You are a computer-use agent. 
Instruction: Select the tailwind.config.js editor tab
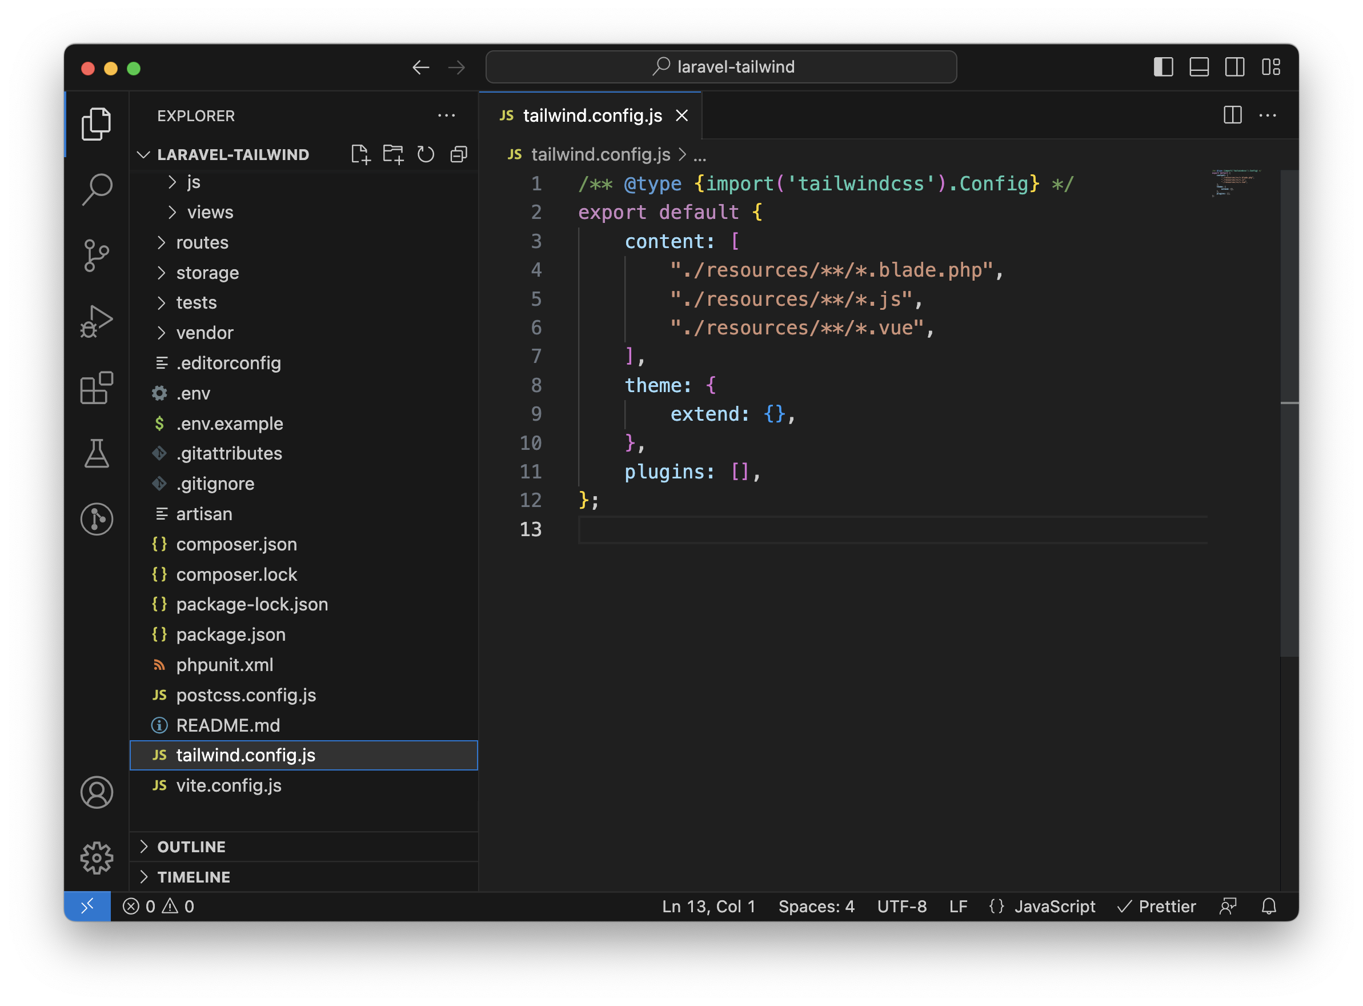(x=590, y=115)
